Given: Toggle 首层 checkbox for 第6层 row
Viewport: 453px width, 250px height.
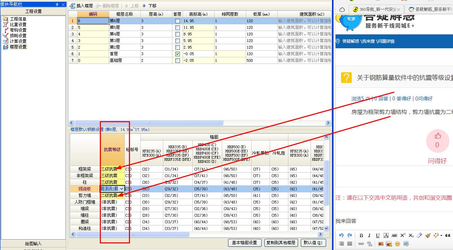Looking at the screenshot, I should click(x=177, y=21).
